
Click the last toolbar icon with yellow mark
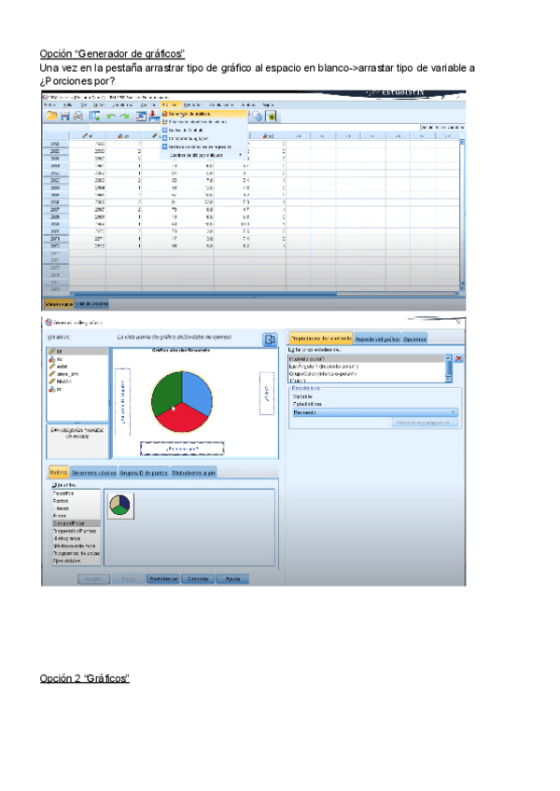(272, 117)
